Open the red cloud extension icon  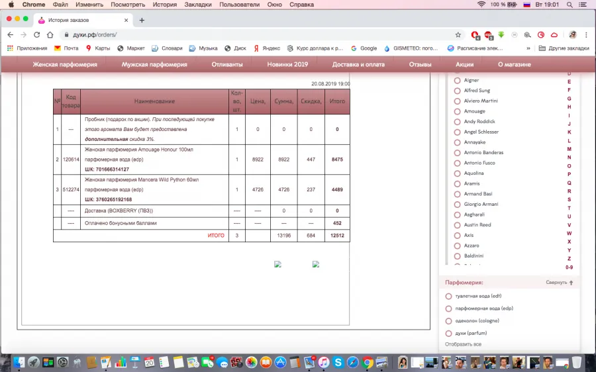pos(554,34)
